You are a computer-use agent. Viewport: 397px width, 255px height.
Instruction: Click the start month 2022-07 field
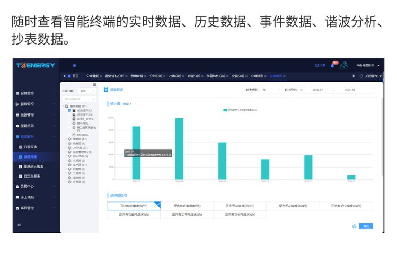[x=317, y=90]
